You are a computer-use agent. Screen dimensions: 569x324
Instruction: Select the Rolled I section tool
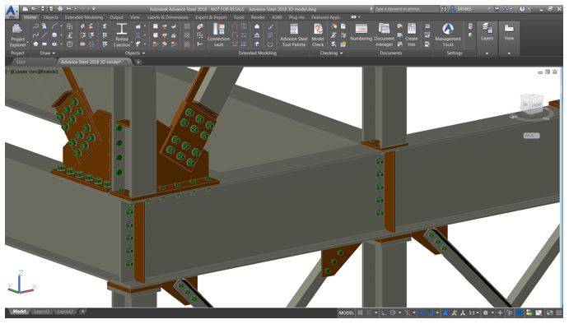122,35
